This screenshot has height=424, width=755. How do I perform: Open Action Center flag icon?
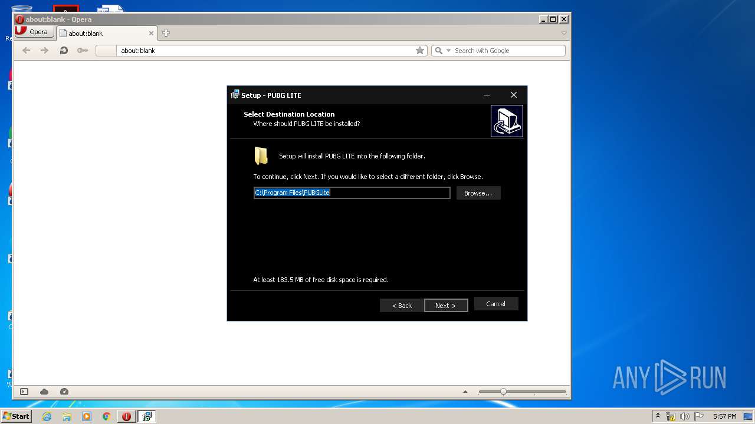click(699, 416)
